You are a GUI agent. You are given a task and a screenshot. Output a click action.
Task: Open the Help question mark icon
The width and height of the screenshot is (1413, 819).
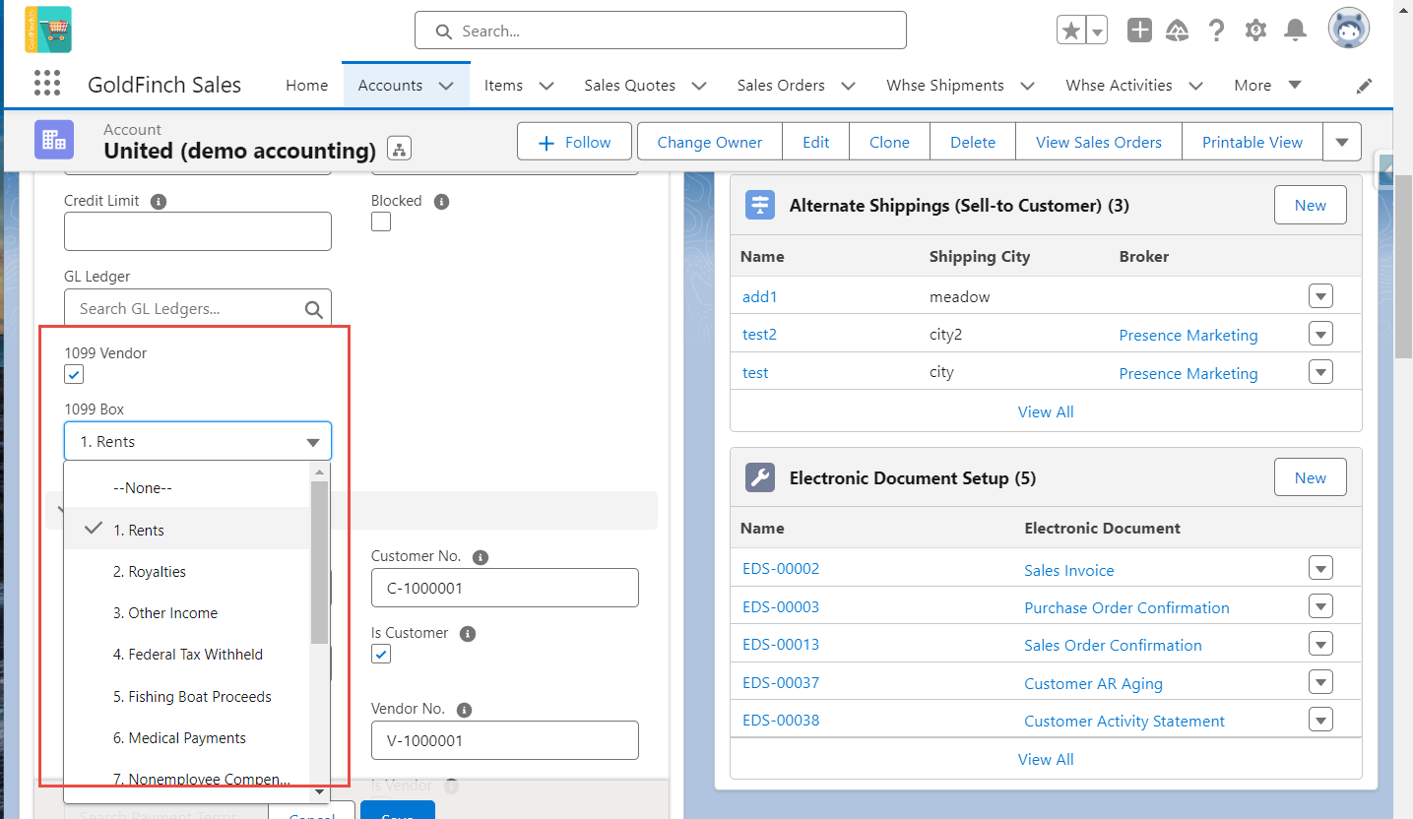(1216, 31)
